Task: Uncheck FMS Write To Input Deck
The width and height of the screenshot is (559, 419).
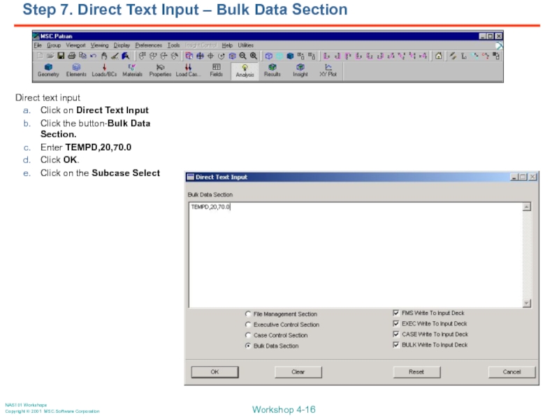Action: [396, 314]
